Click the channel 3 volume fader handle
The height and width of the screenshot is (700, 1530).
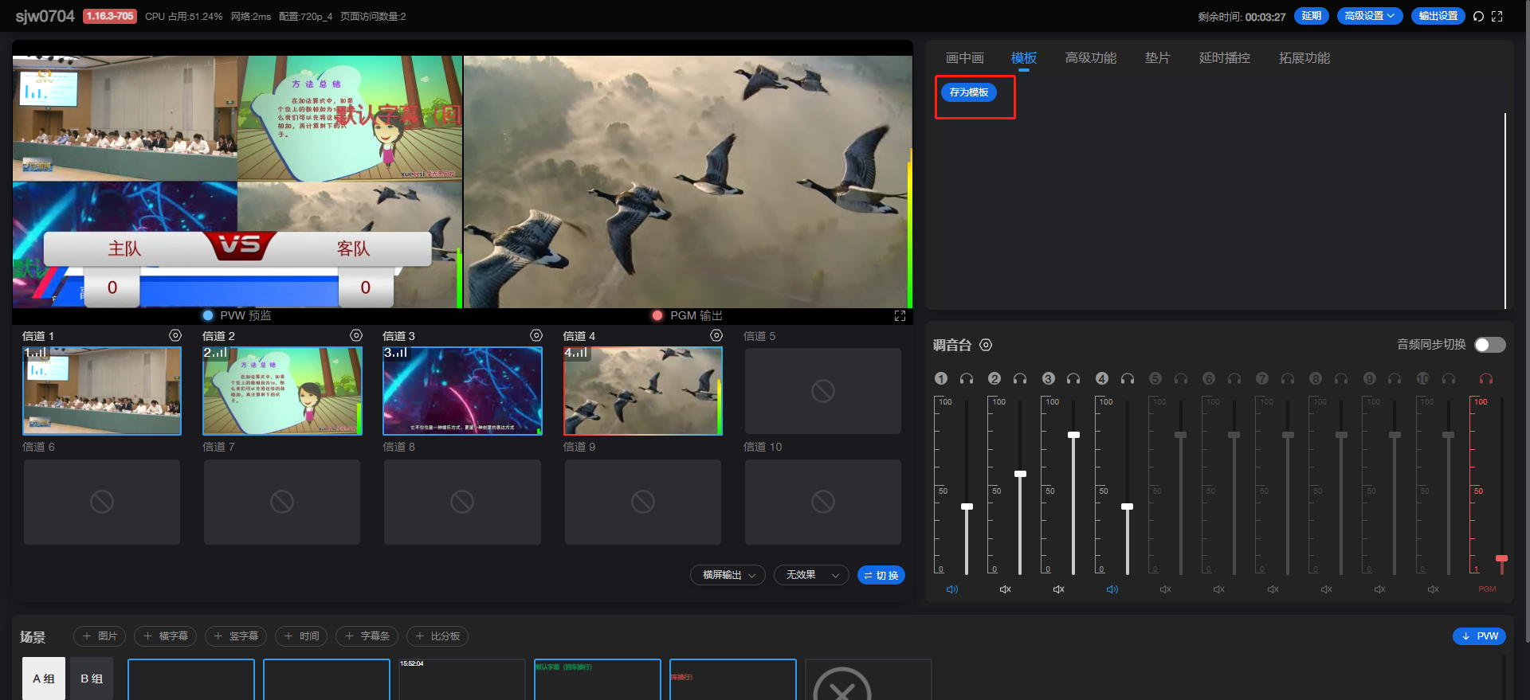(x=1073, y=435)
